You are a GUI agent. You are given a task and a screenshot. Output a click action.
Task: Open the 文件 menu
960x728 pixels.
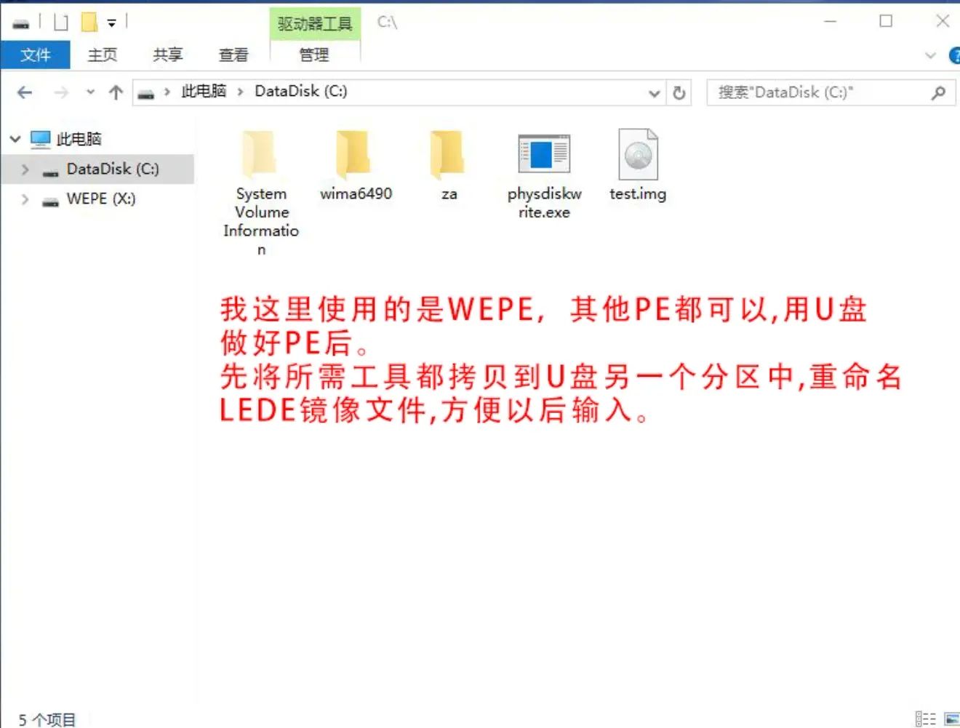pyautogui.click(x=36, y=55)
